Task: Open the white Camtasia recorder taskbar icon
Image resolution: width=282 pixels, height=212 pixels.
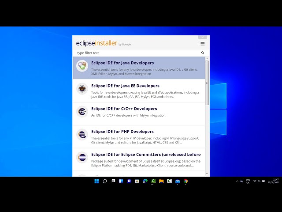Action: 169,181
